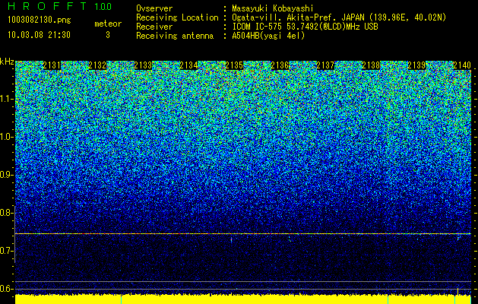Click the 2139 time marker
Screen dimensions: 478x304
click(416, 65)
